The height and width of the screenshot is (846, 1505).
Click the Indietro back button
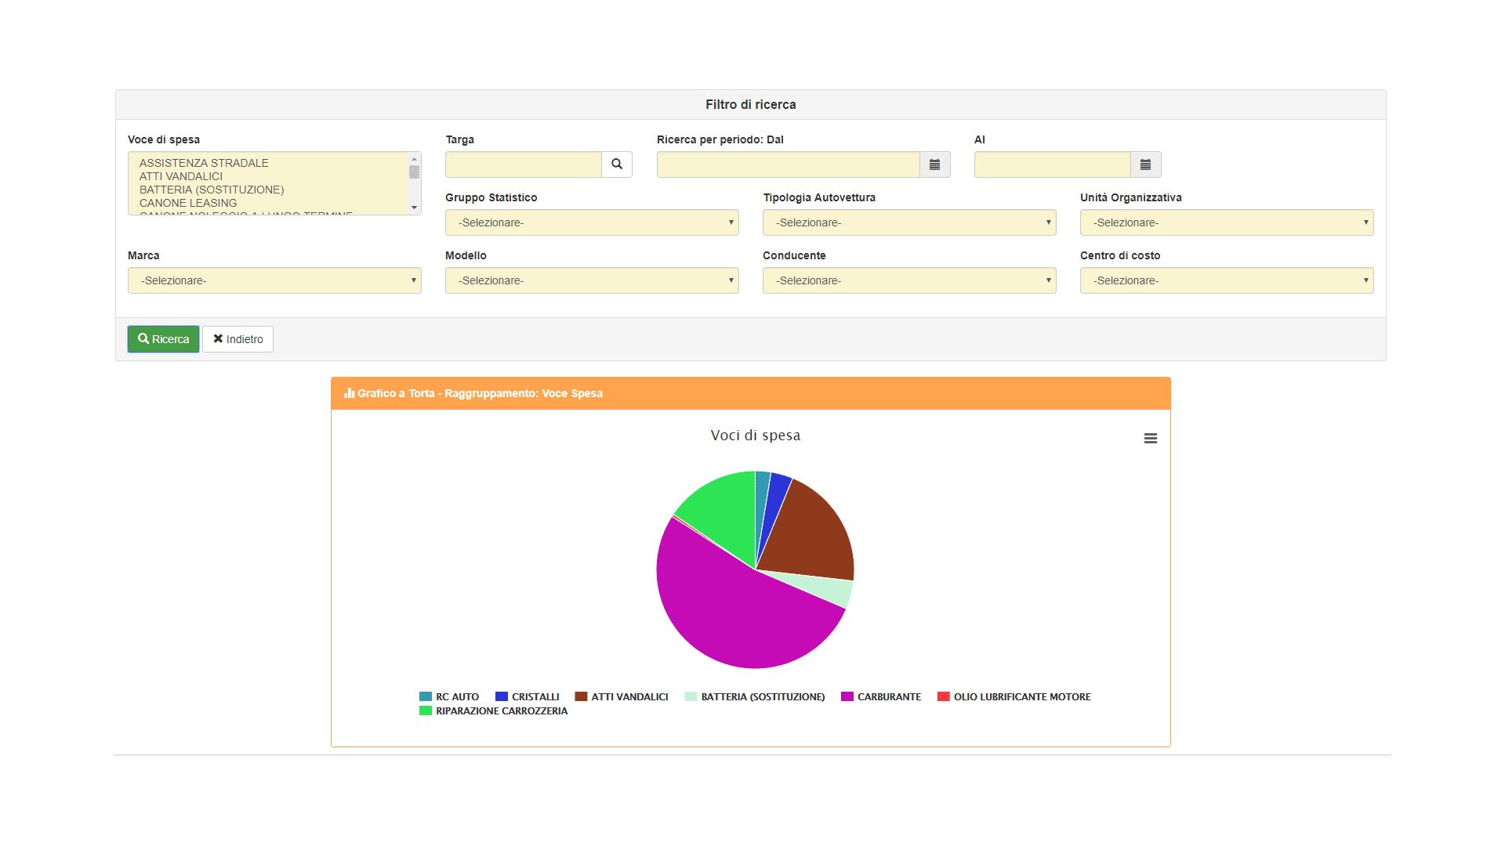click(238, 339)
